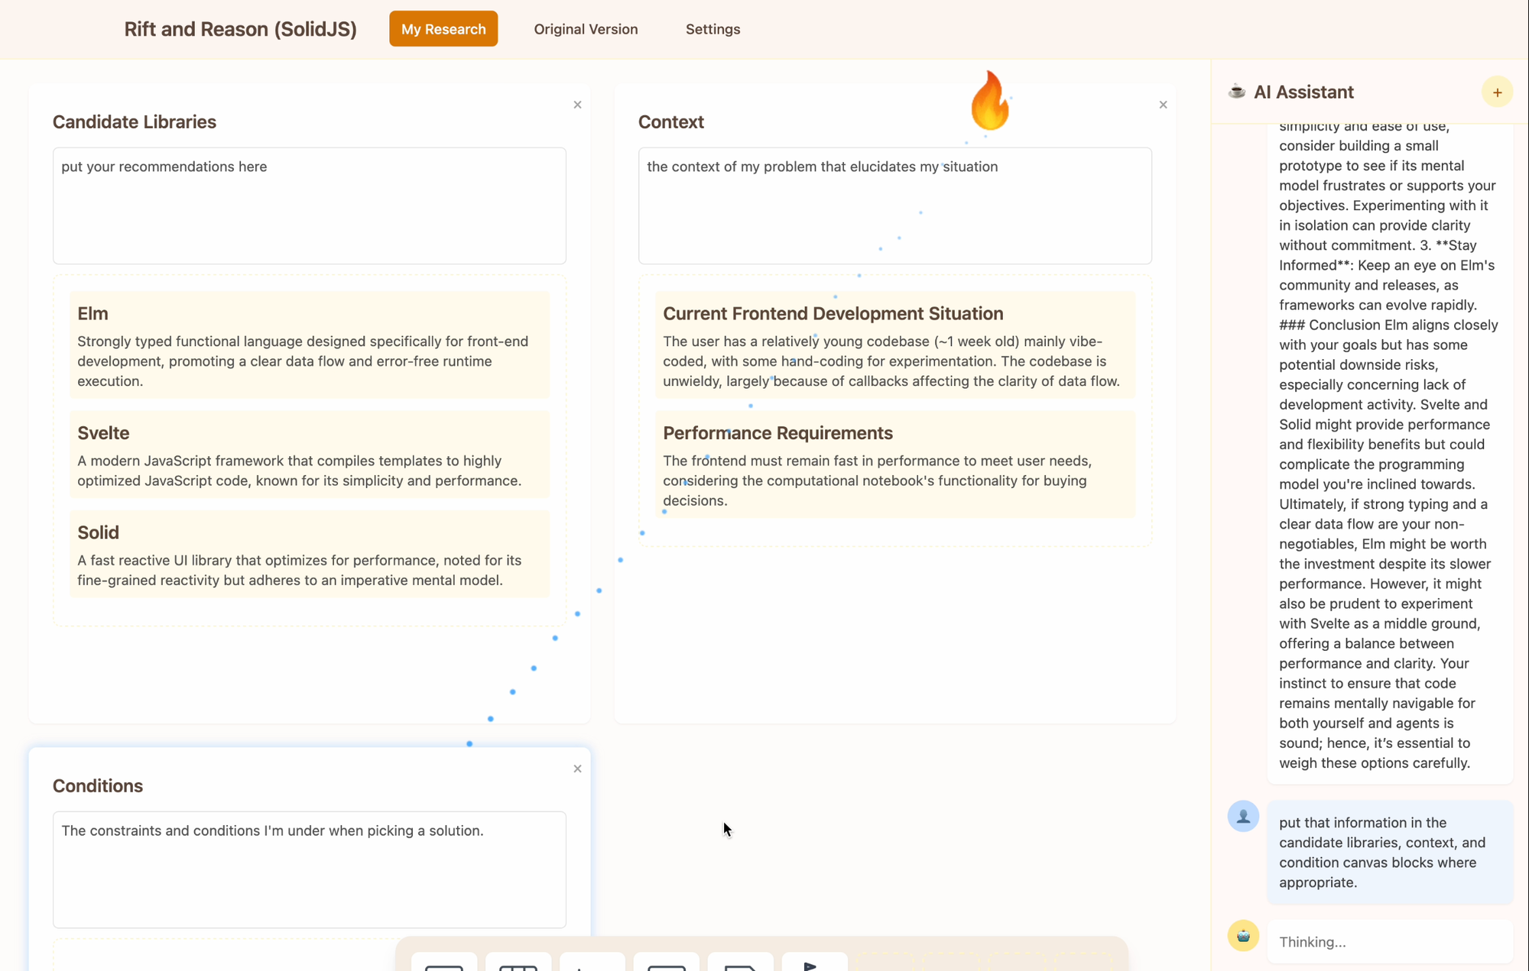Click the user avatar next to the chat message
This screenshot has width=1529, height=971.
pos(1243,816)
